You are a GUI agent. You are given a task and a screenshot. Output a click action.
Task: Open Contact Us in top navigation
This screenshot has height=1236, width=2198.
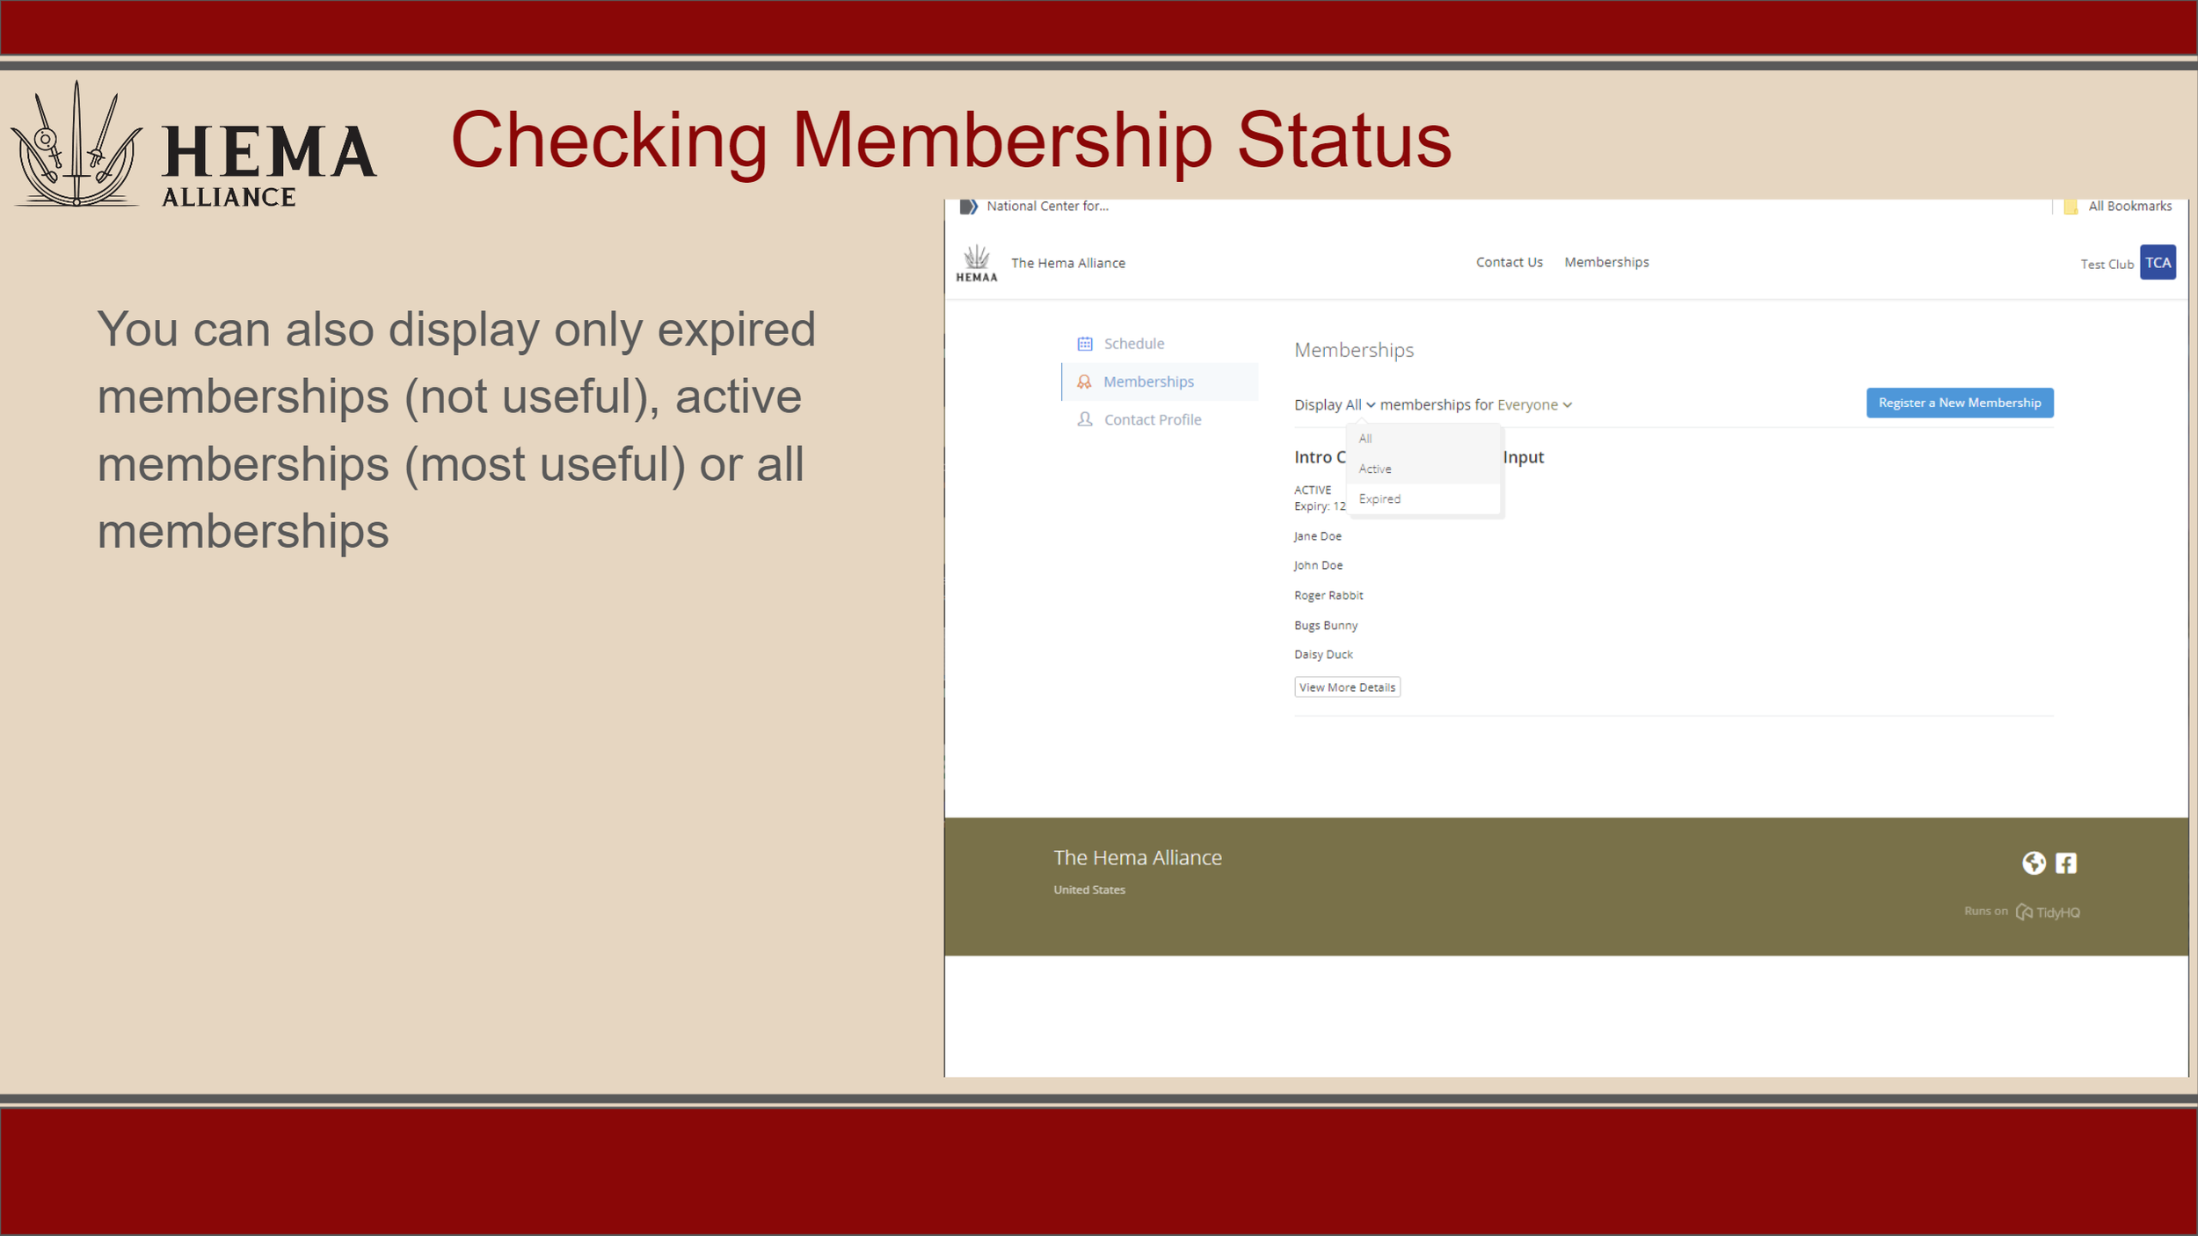point(1509,262)
